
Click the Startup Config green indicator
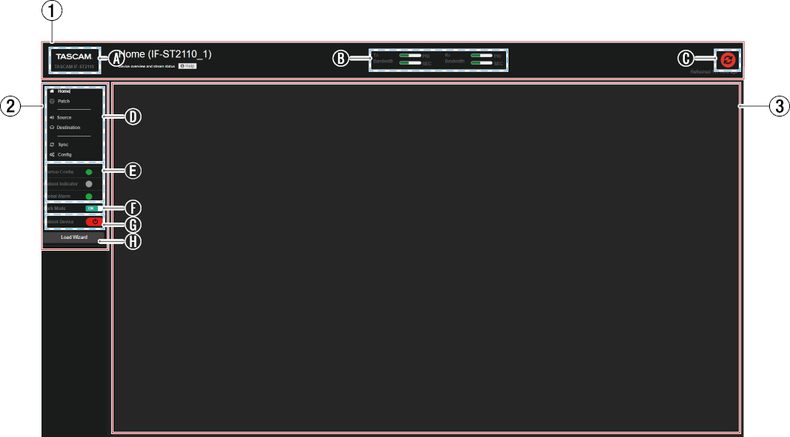click(89, 172)
